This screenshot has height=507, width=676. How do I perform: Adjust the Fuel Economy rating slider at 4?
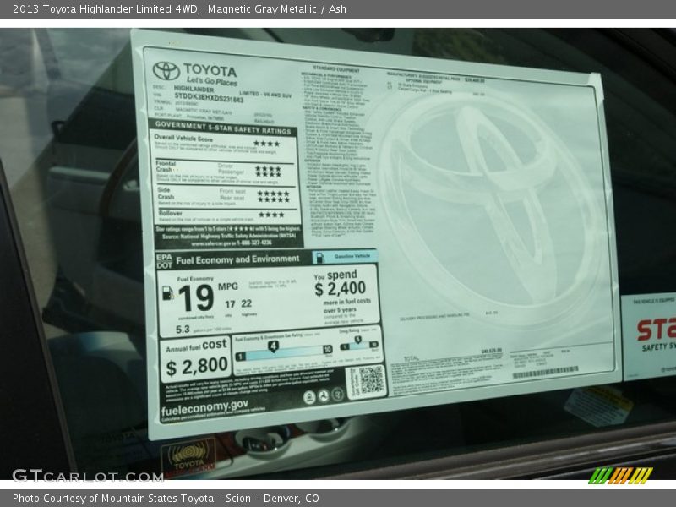click(x=273, y=346)
